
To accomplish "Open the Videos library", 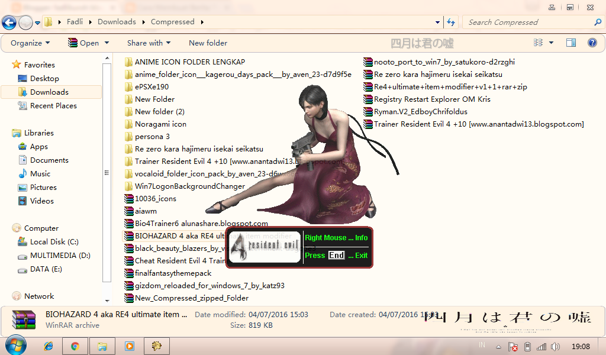I will coord(36,201).
